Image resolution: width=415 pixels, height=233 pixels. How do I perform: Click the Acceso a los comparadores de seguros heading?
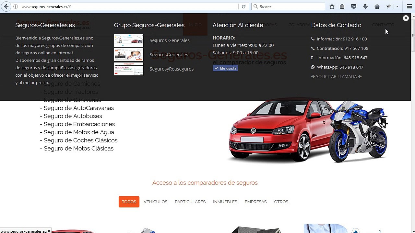(x=205, y=183)
